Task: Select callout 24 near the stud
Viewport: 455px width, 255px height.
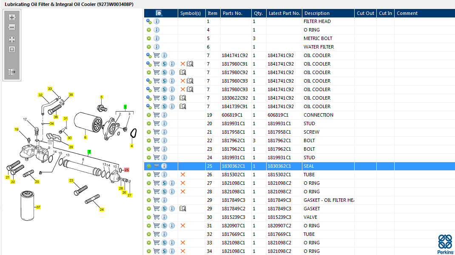Action: (x=102, y=209)
